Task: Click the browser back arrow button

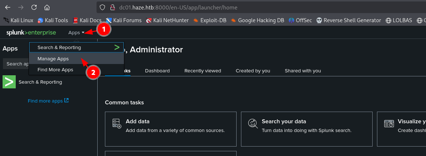Action: tap(8, 7)
